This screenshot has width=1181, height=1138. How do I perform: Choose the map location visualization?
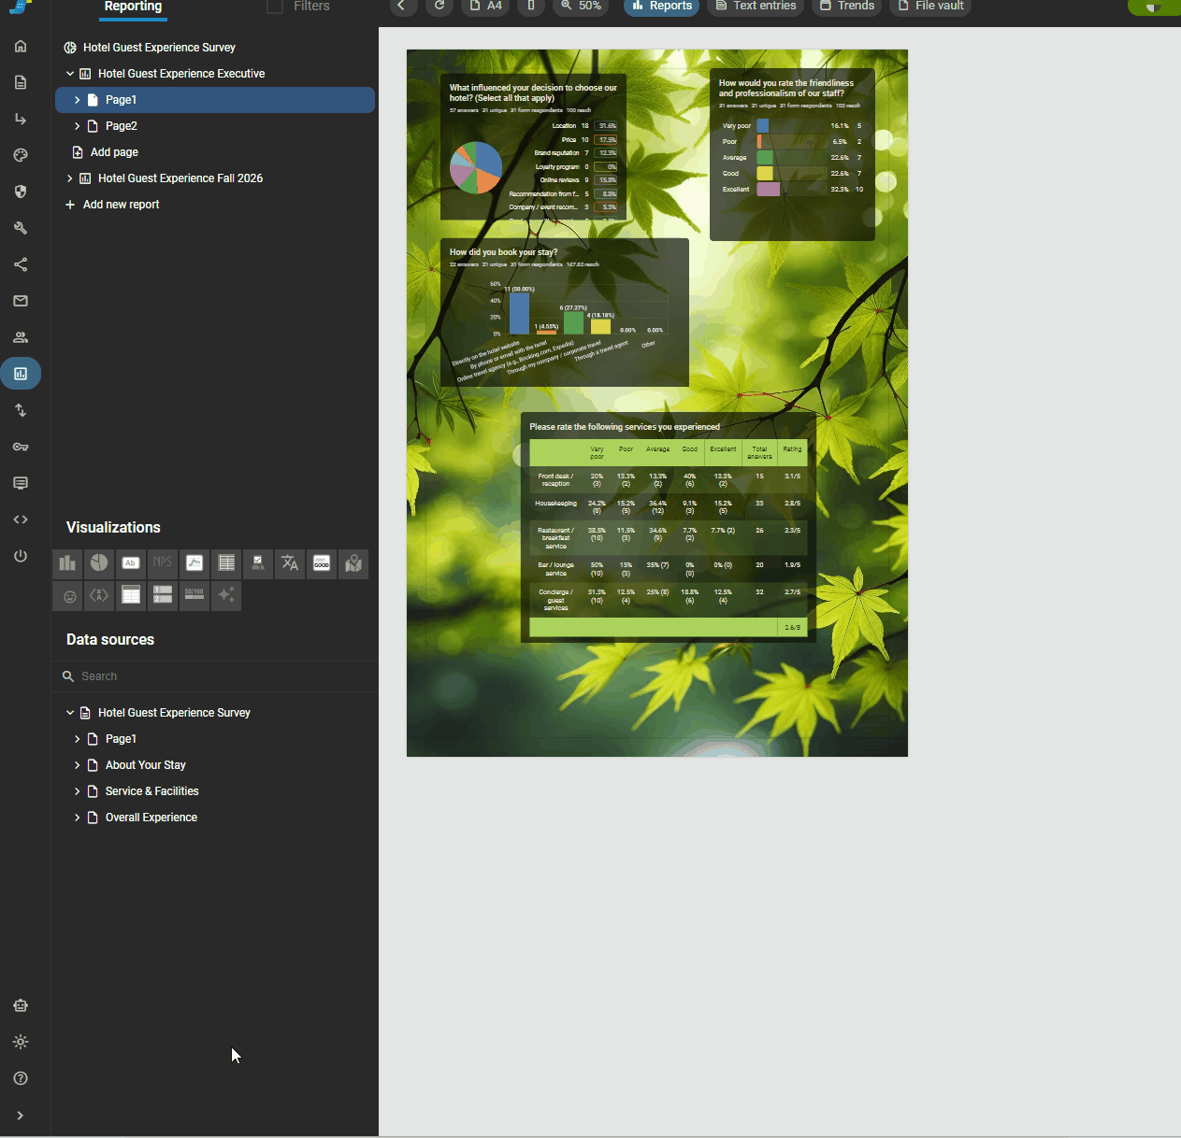click(x=353, y=563)
